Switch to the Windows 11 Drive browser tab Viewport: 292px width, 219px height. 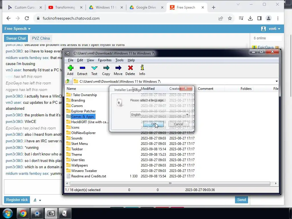point(106,7)
